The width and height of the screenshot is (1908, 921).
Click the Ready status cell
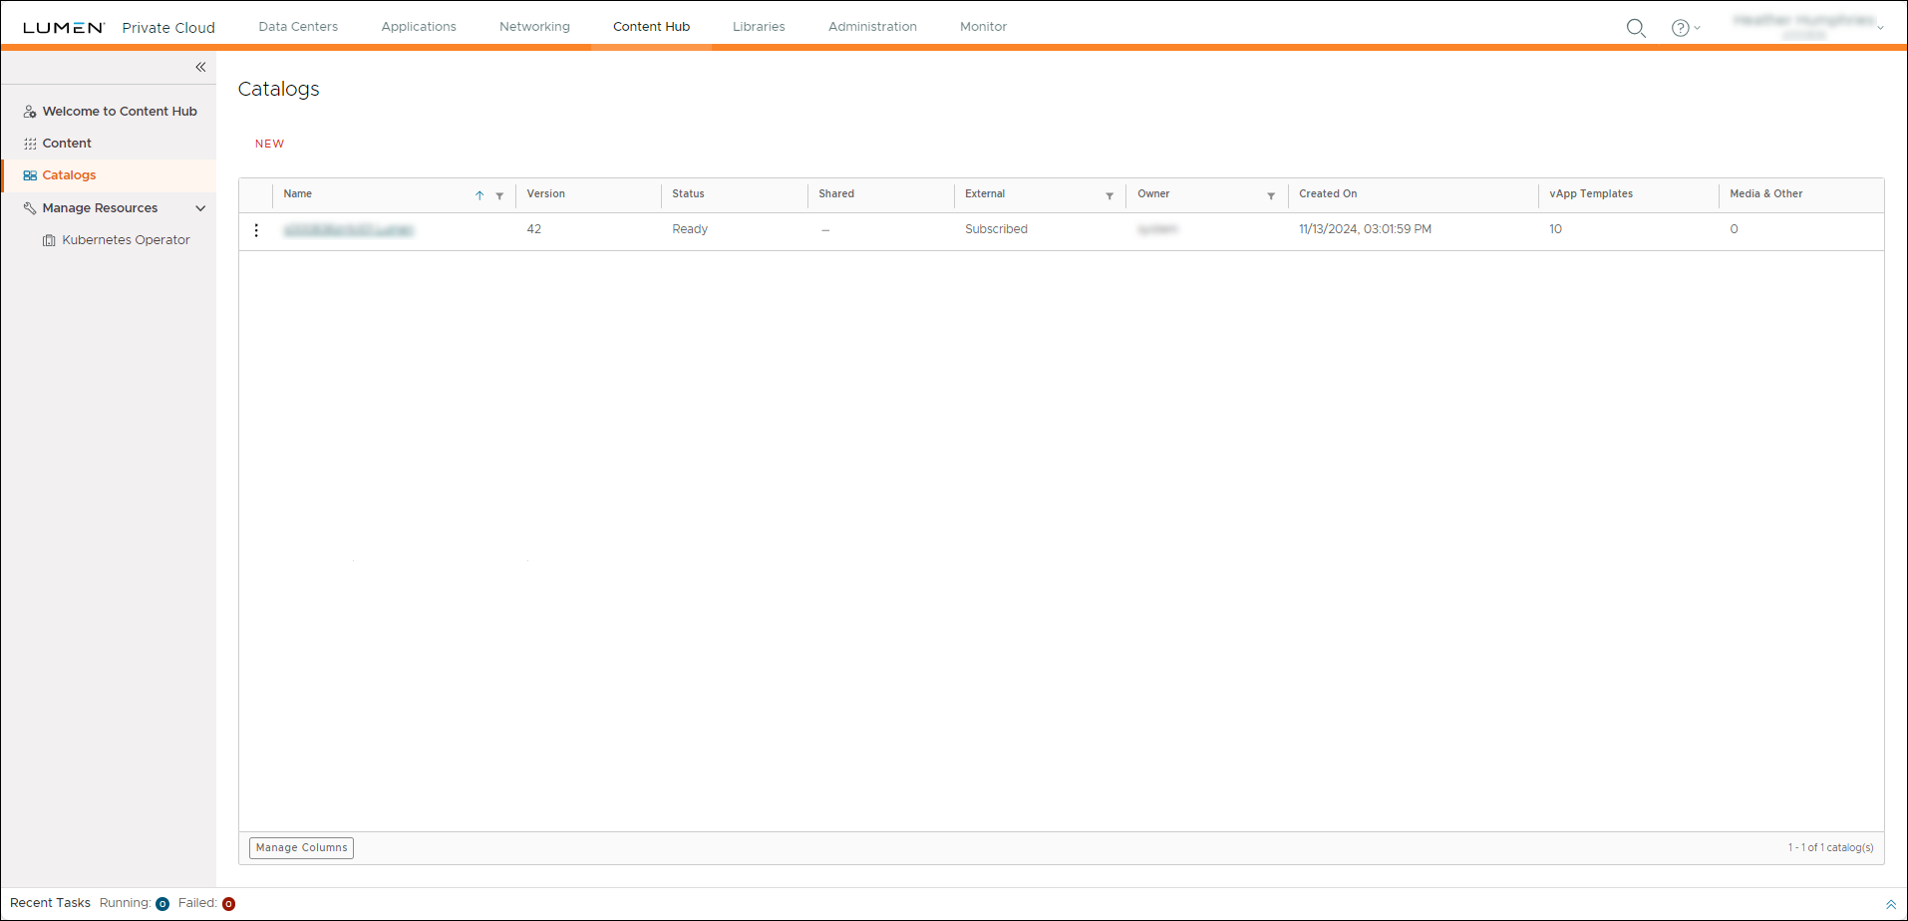click(690, 229)
